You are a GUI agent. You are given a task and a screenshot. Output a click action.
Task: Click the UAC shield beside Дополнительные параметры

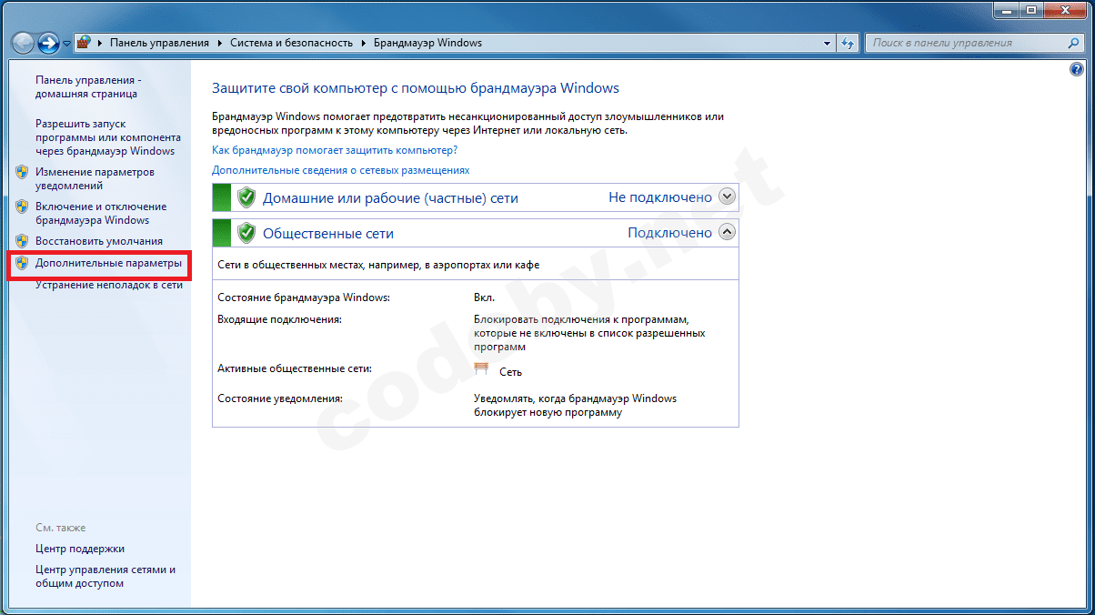click(21, 263)
